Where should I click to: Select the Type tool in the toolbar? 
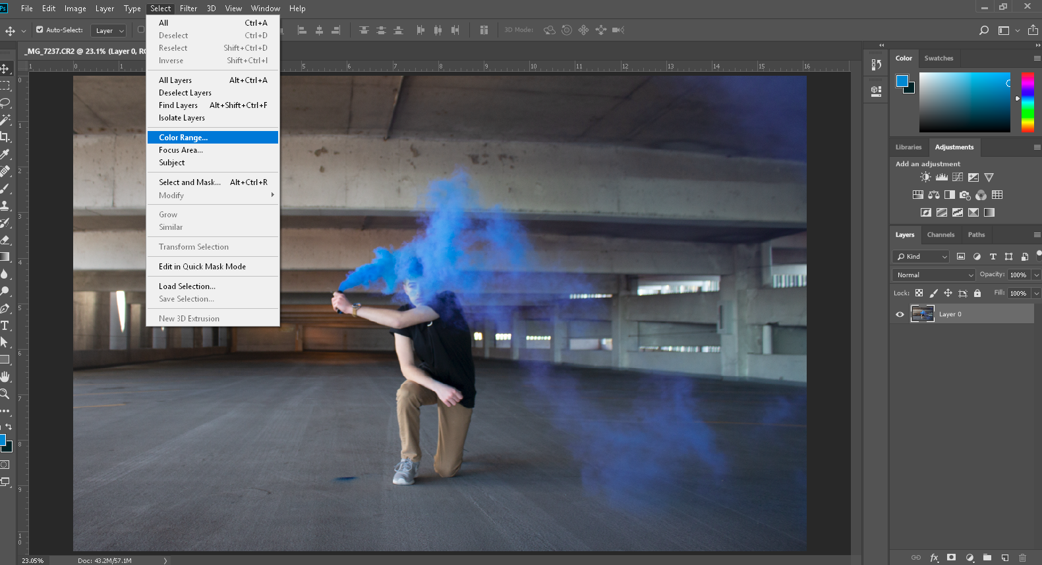(x=5, y=325)
